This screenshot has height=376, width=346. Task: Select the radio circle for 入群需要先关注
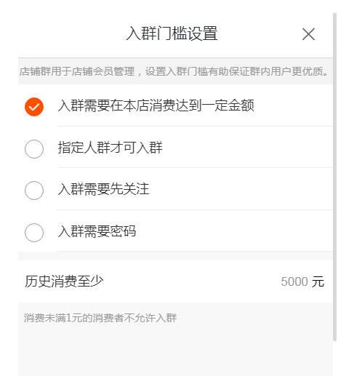coord(34,191)
